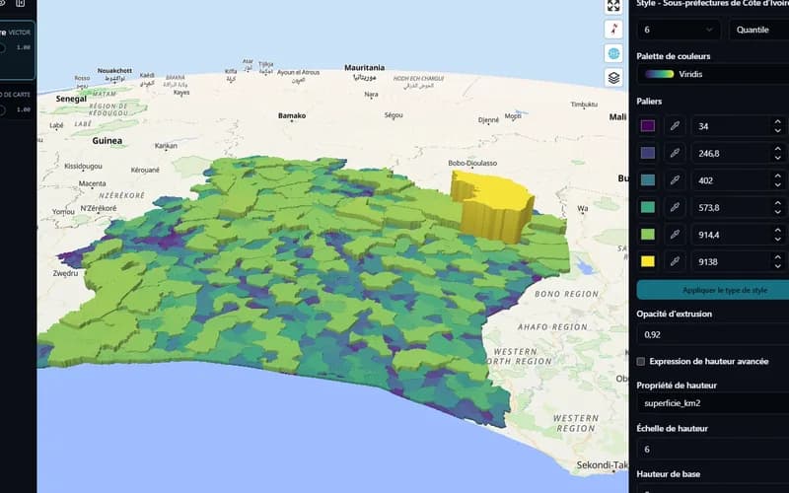This screenshot has width=789, height=493.
Task: Open the superficie_km2 height property dropdown
Action: tap(712, 403)
